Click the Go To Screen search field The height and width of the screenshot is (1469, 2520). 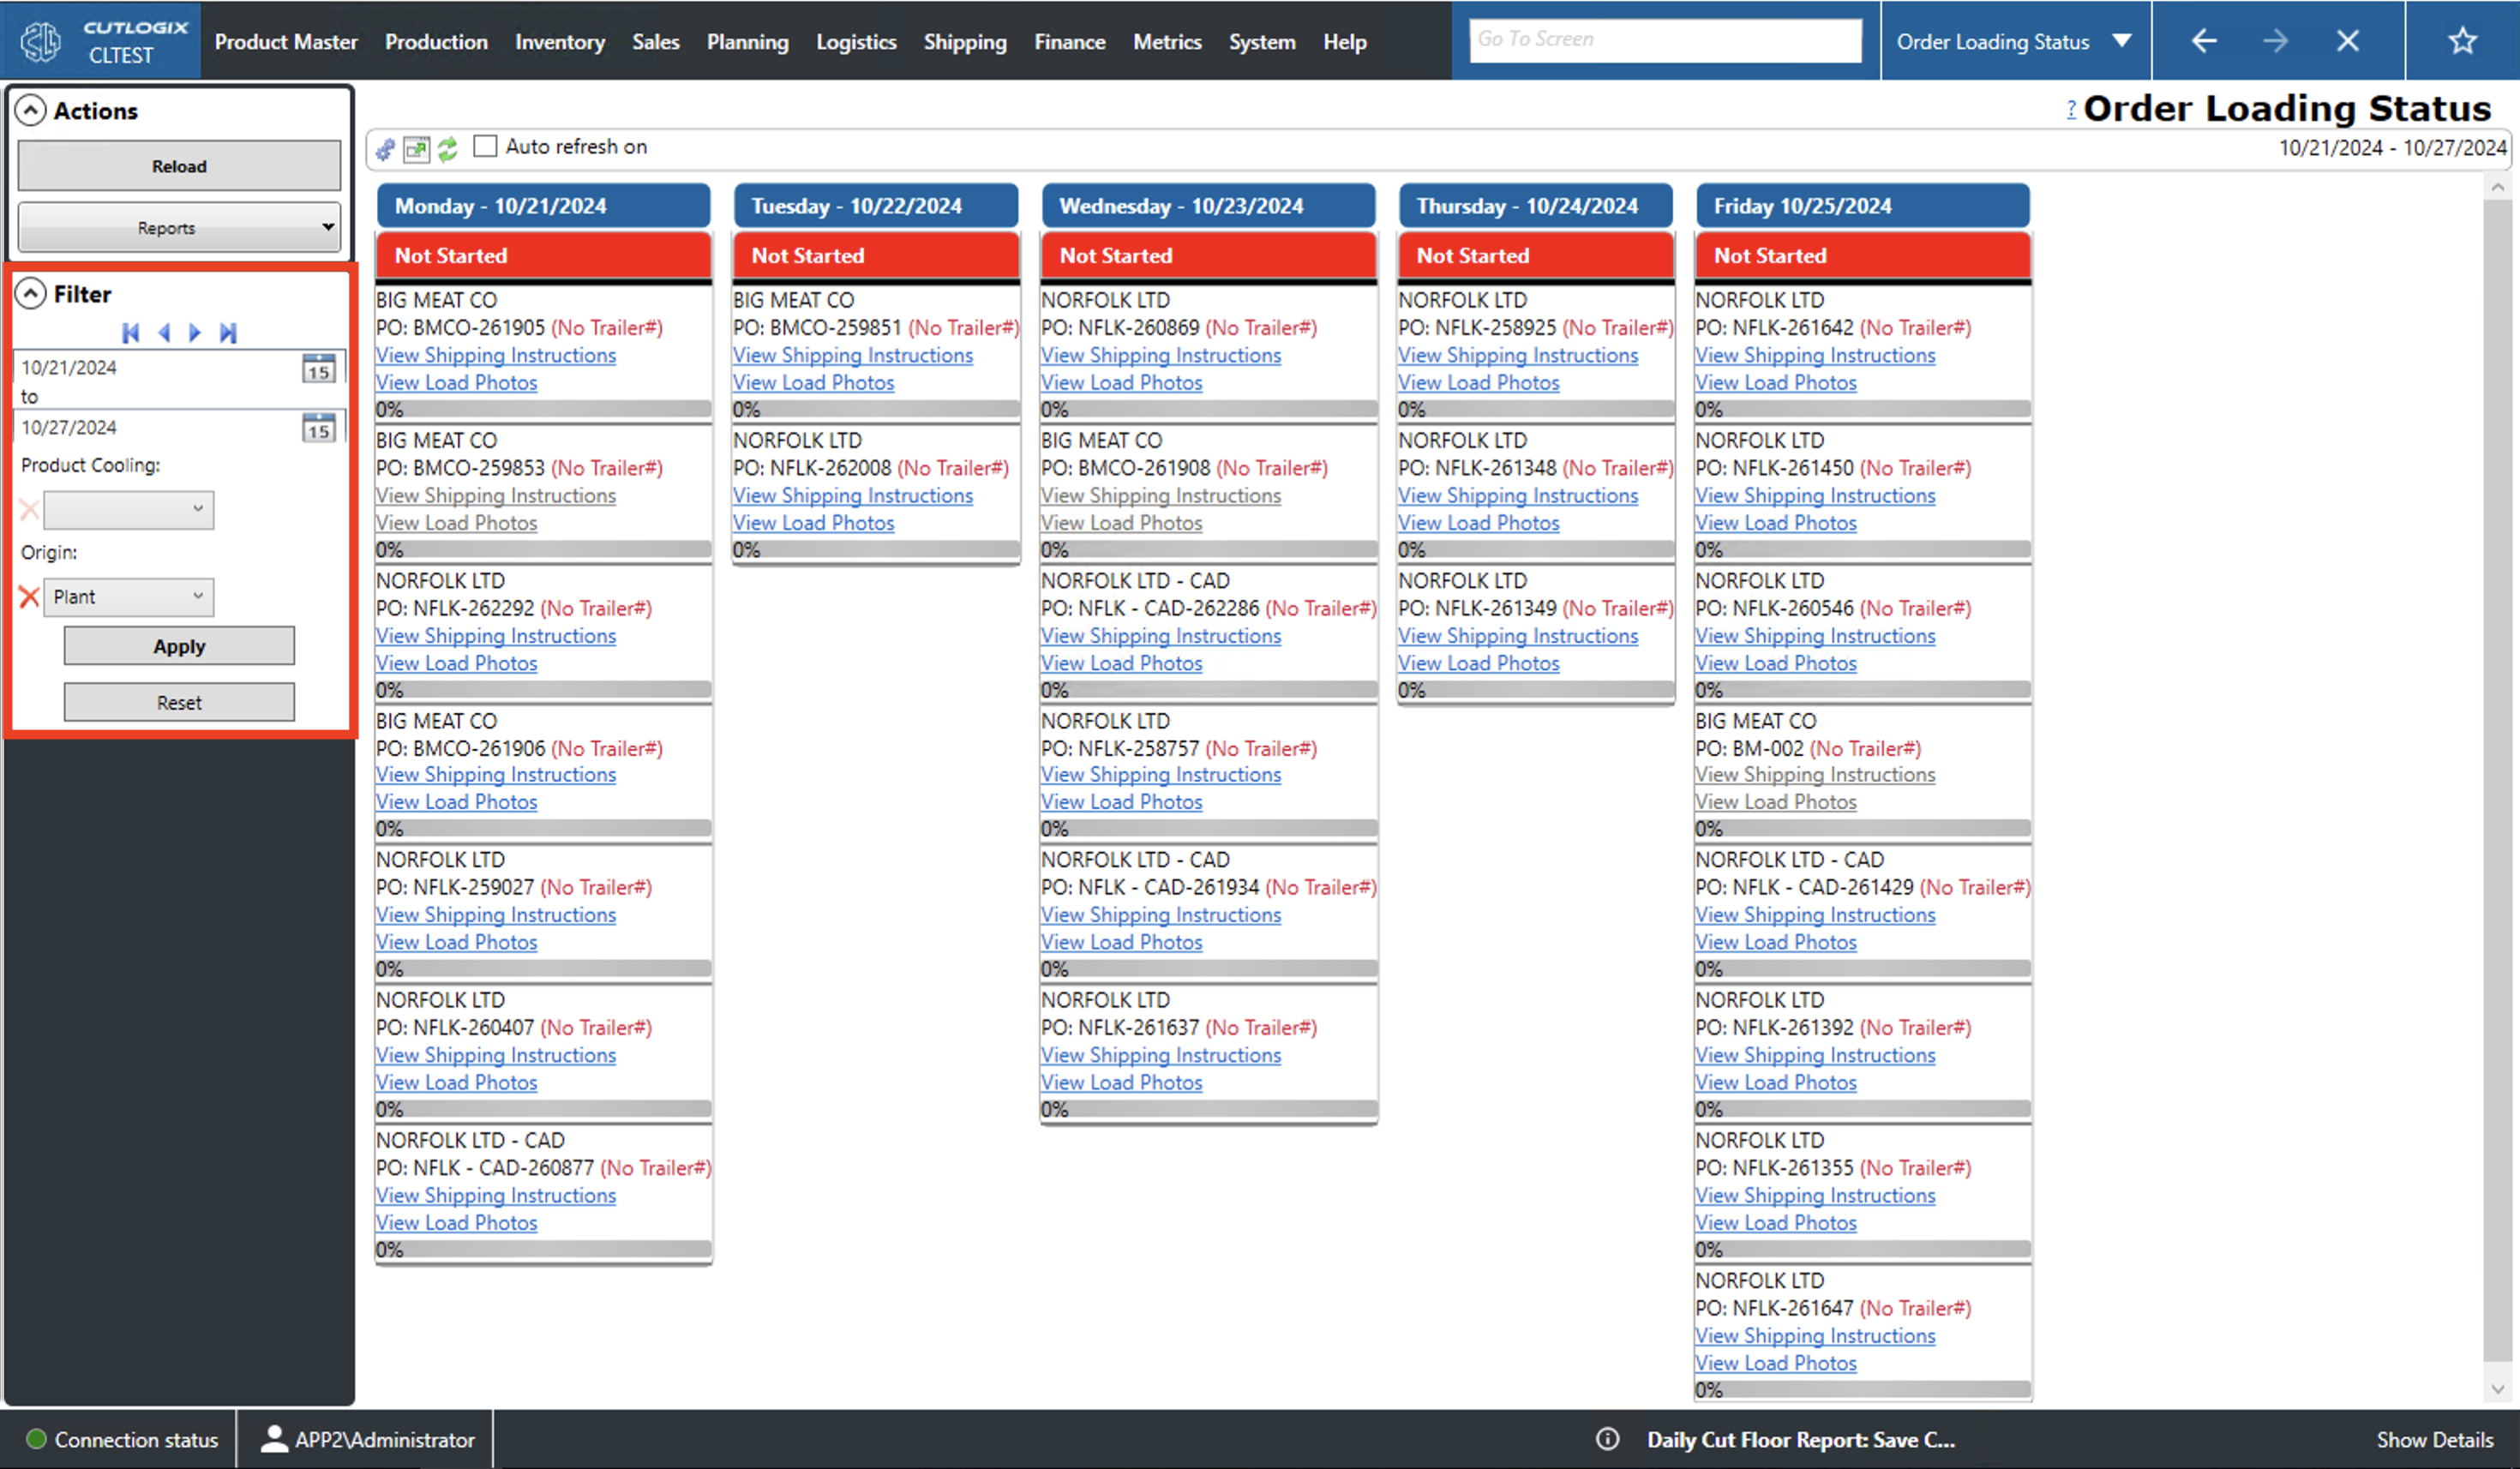(x=1665, y=39)
